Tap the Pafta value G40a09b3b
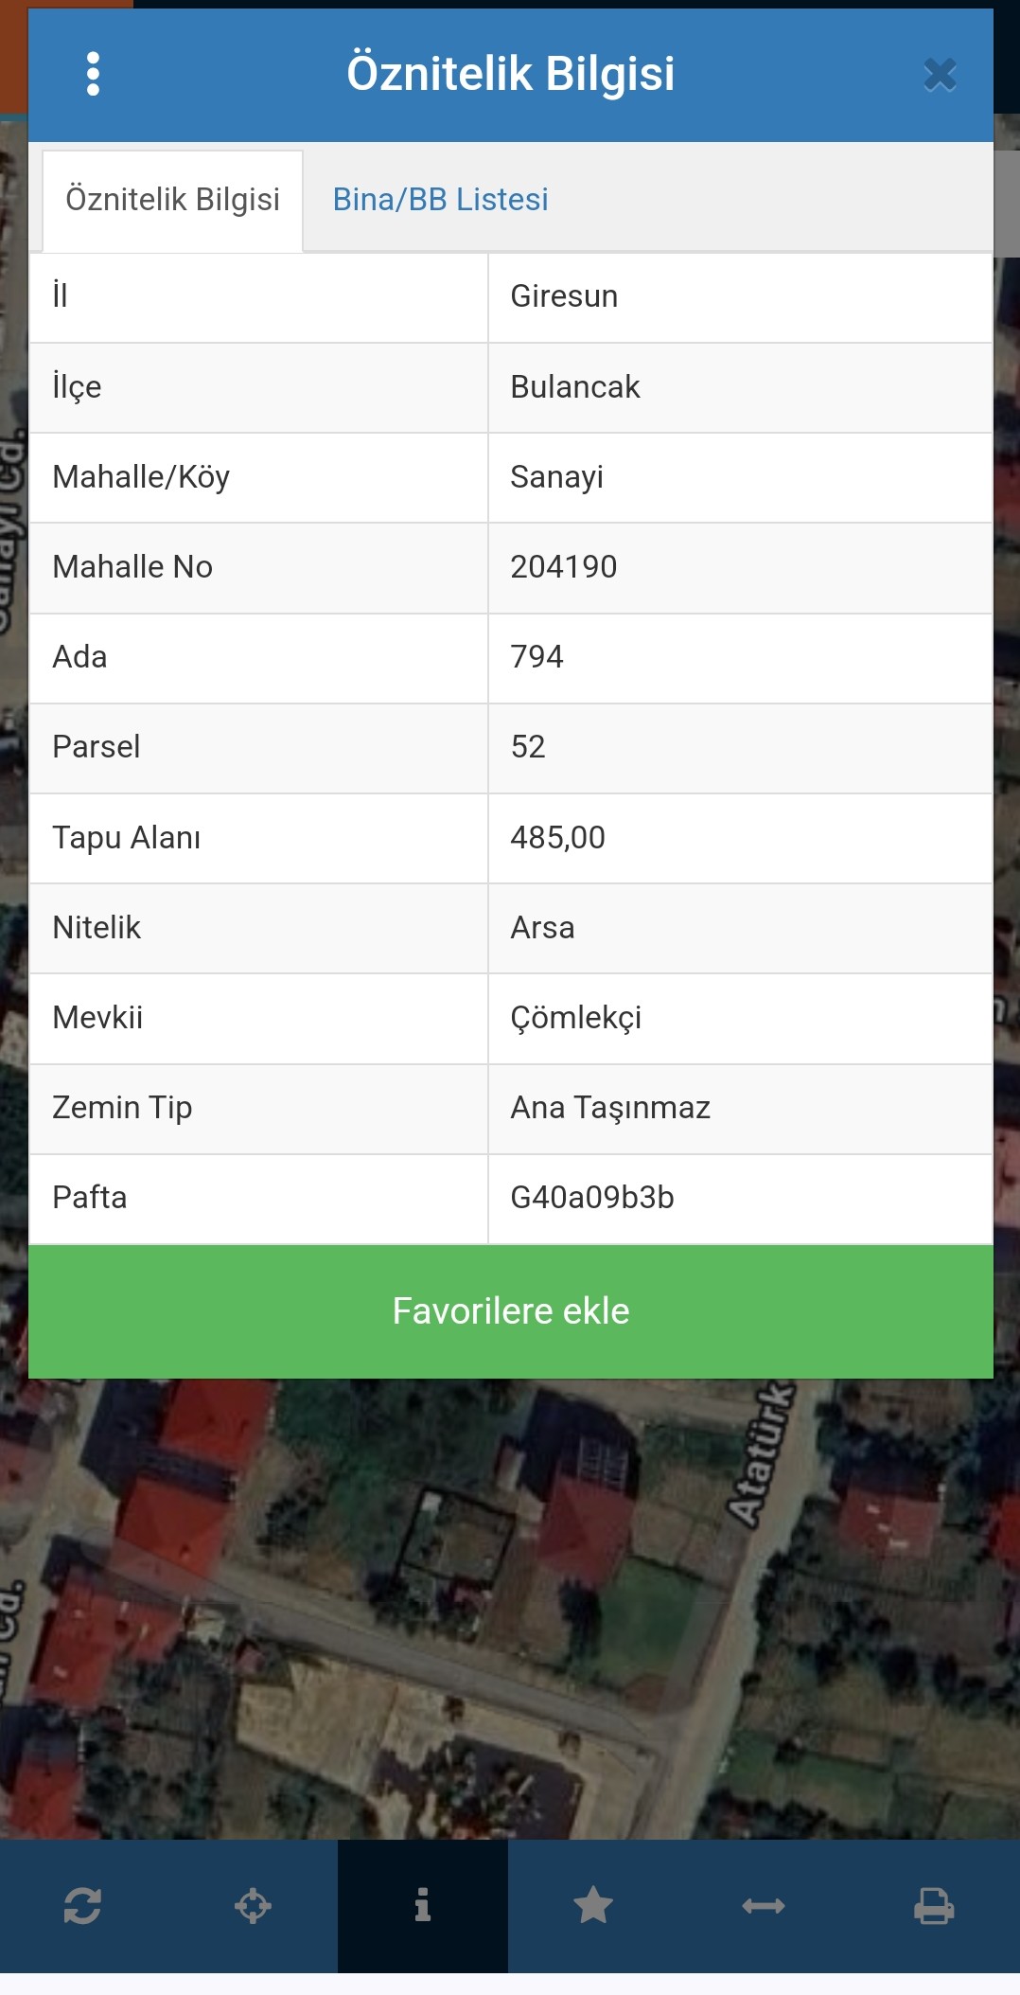This screenshot has height=1995, width=1020. (592, 1198)
